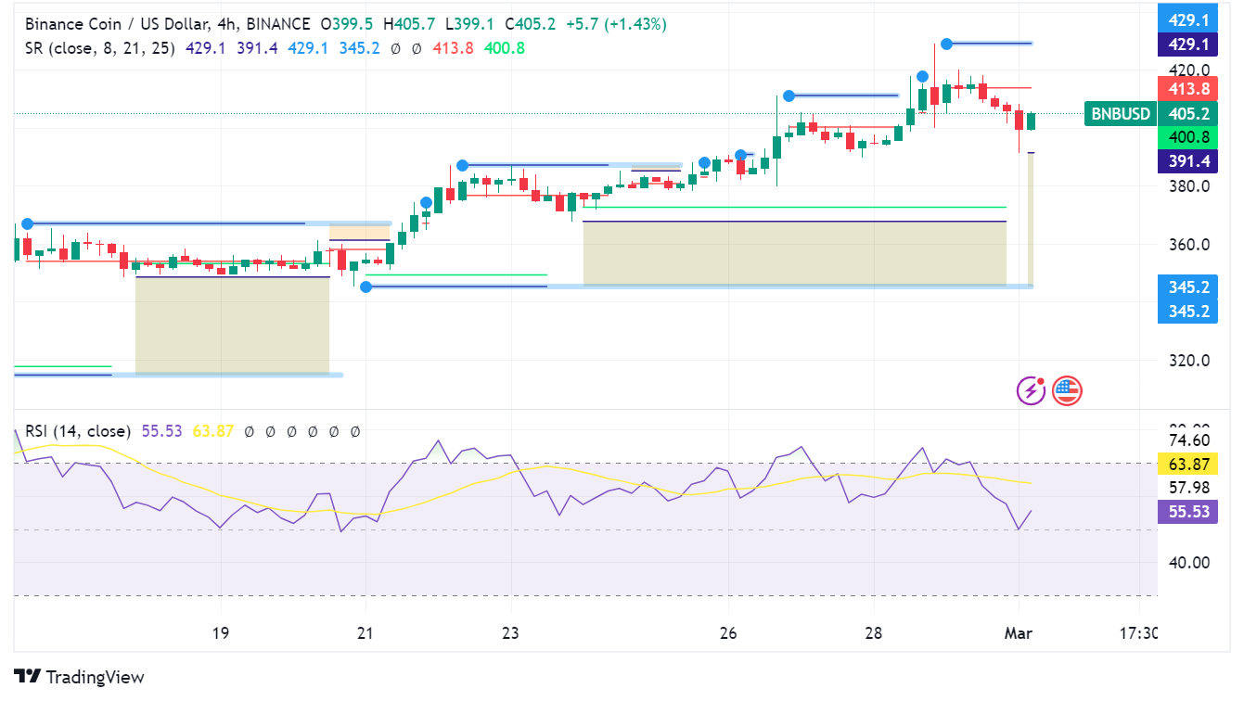Screen dimensions: 1244x701
Task: Click the yellow 63.87 RSI axis label
Action: (x=1188, y=464)
